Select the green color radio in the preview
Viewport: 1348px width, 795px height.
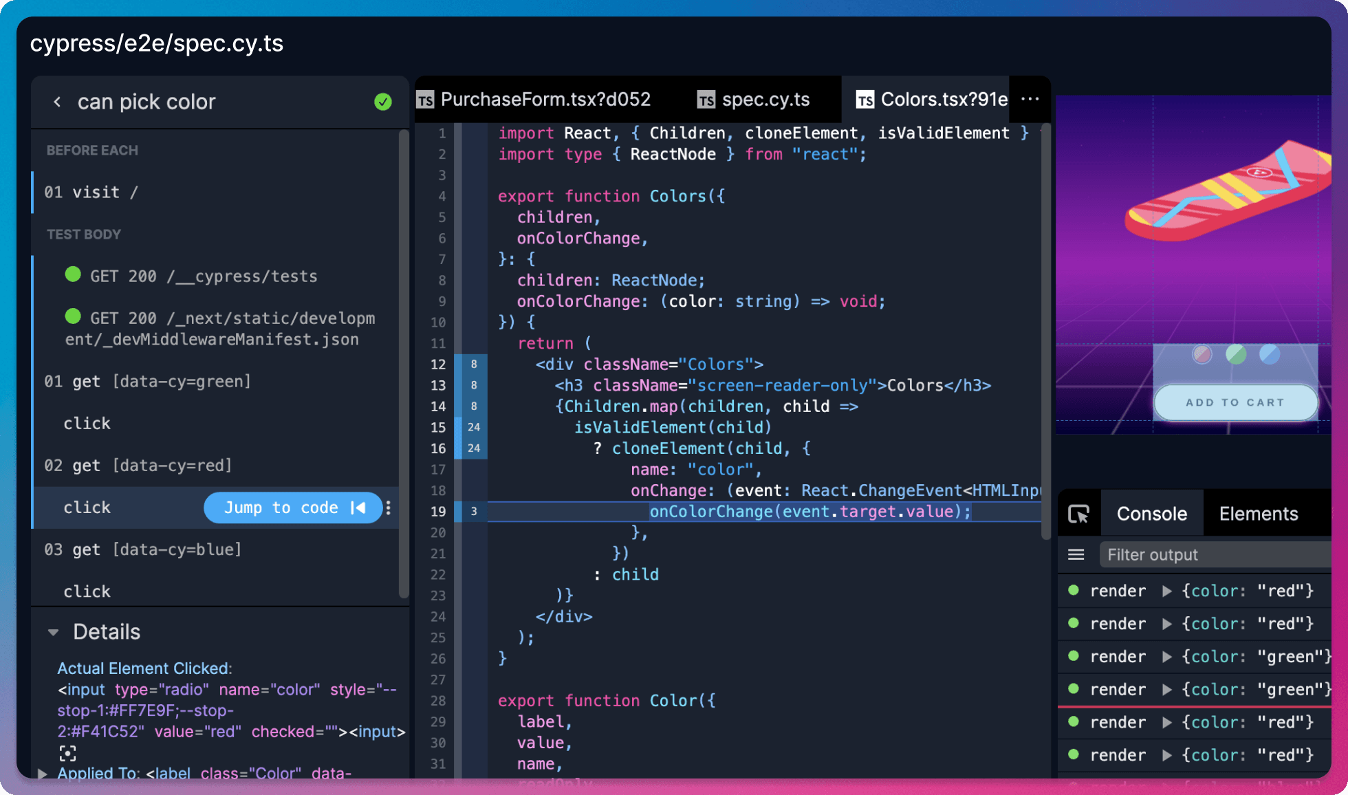pyautogui.click(x=1235, y=354)
